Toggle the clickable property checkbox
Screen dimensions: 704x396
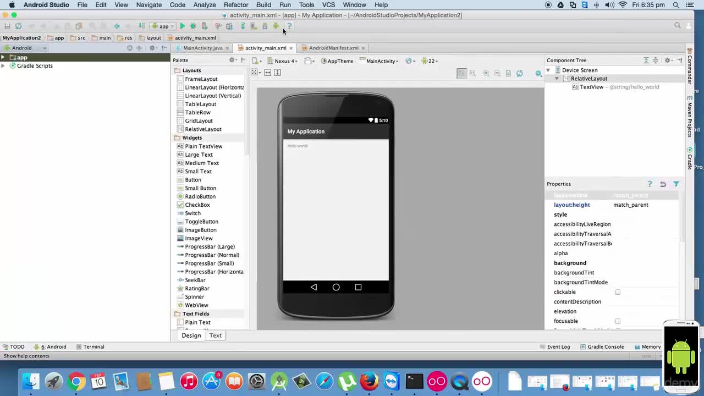coord(618,292)
